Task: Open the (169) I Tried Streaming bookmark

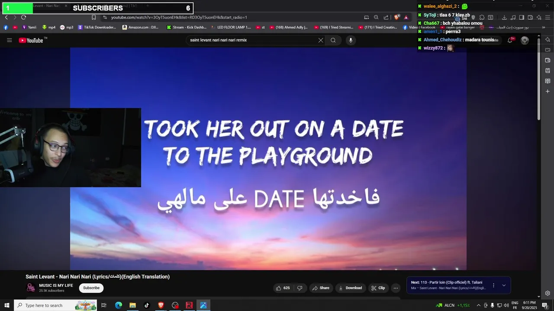Action: coord(333,27)
